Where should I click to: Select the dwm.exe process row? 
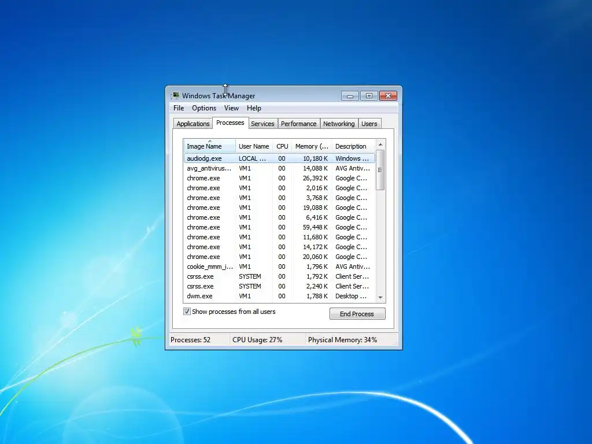[279, 296]
